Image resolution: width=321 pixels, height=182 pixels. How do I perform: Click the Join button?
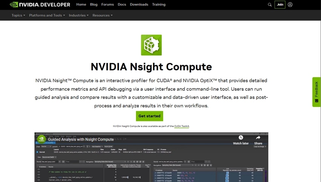pyautogui.click(x=280, y=5)
